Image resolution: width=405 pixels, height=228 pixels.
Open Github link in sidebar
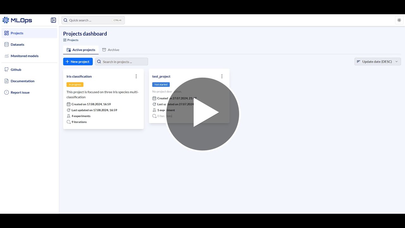[29, 70]
